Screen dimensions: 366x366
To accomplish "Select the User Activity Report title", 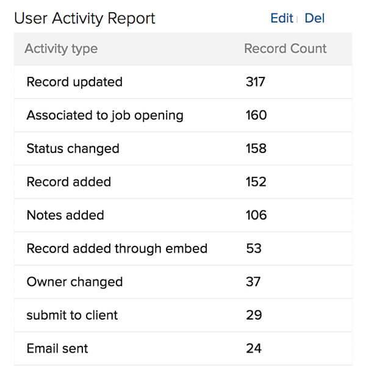I will point(85,18).
